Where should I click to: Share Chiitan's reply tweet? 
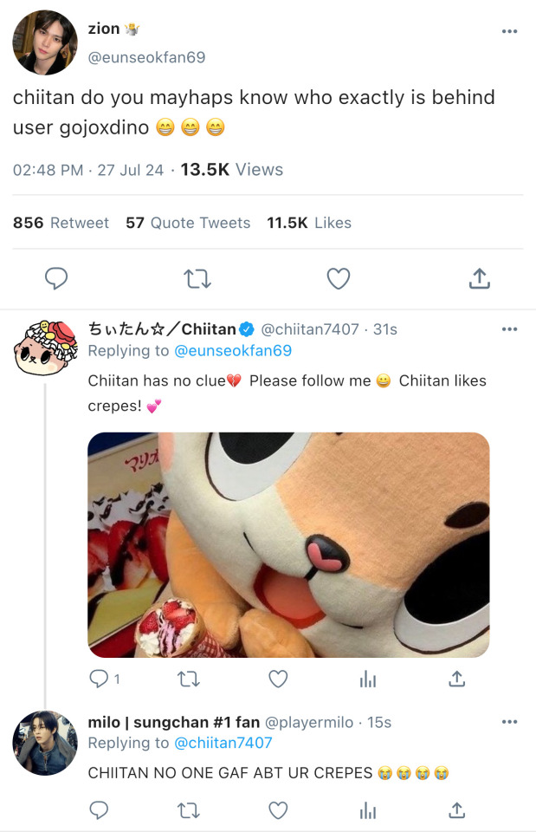tap(456, 679)
